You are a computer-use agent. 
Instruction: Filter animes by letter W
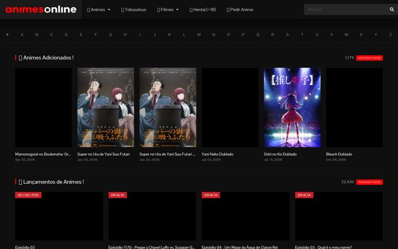(346, 34)
